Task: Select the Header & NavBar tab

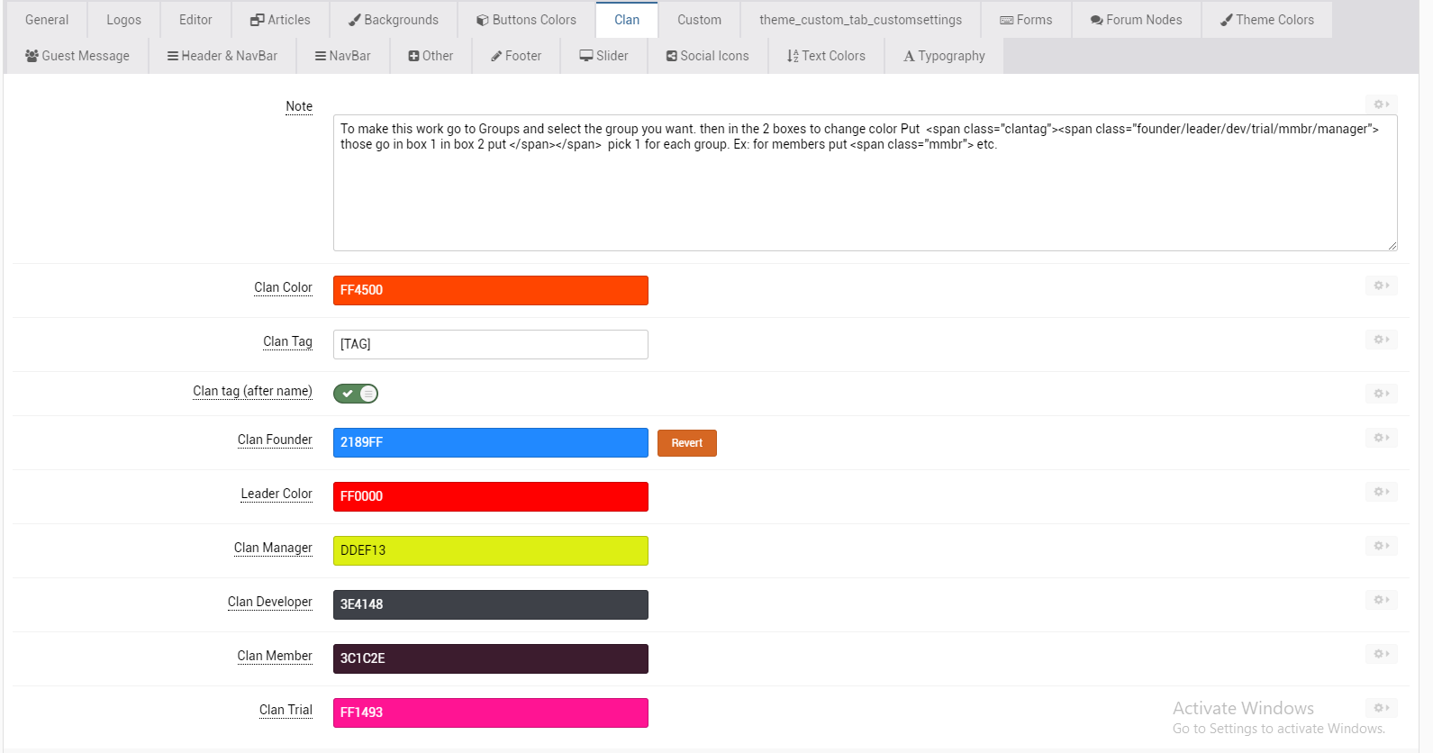Action: pos(222,56)
